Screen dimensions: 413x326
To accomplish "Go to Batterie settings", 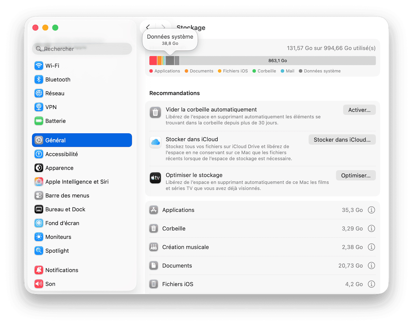I will pos(55,121).
